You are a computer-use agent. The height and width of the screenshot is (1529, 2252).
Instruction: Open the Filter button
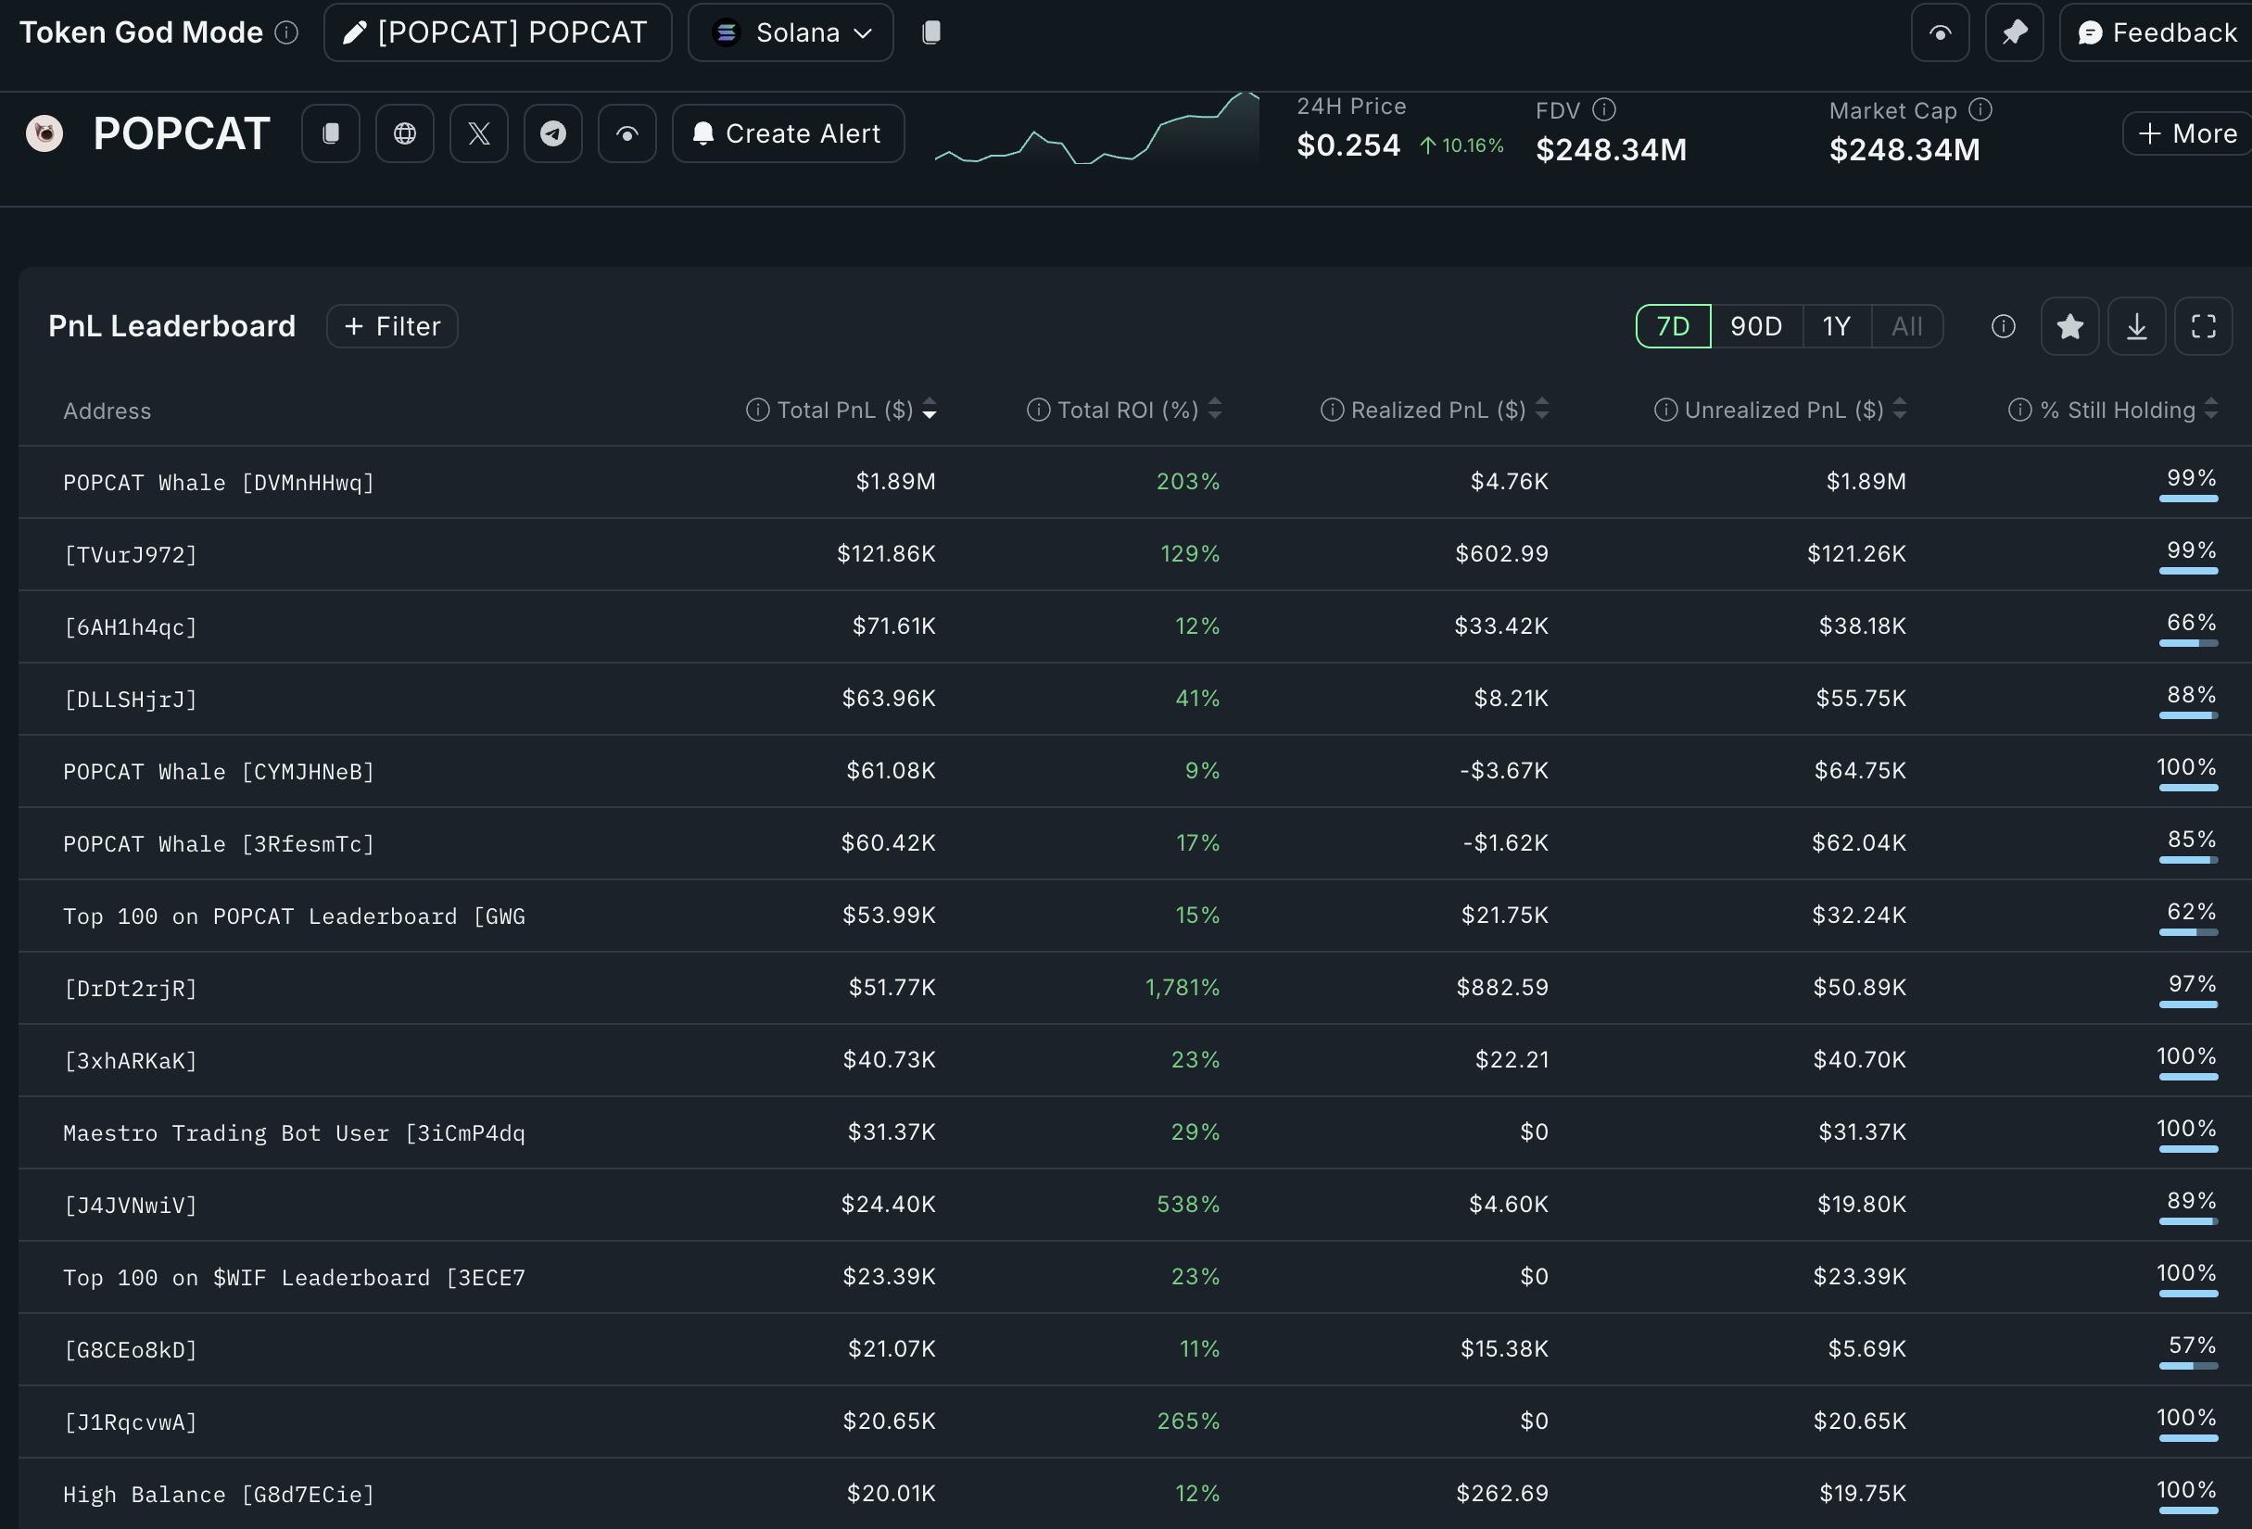(392, 326)
